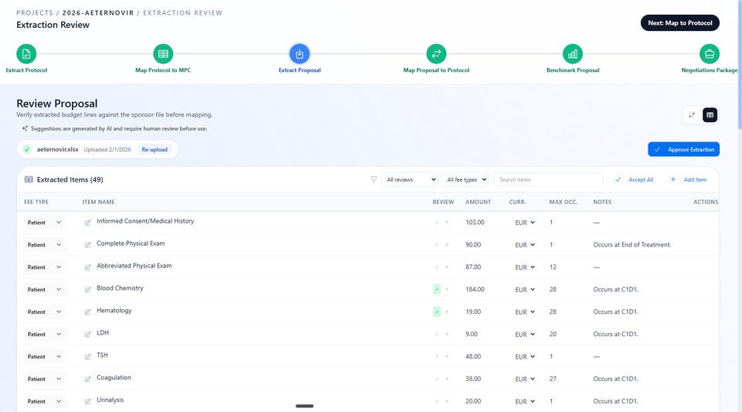Change currency EUR for Complete Physical Exam
This screenshot has width=742, height=412.
point(525,245)
